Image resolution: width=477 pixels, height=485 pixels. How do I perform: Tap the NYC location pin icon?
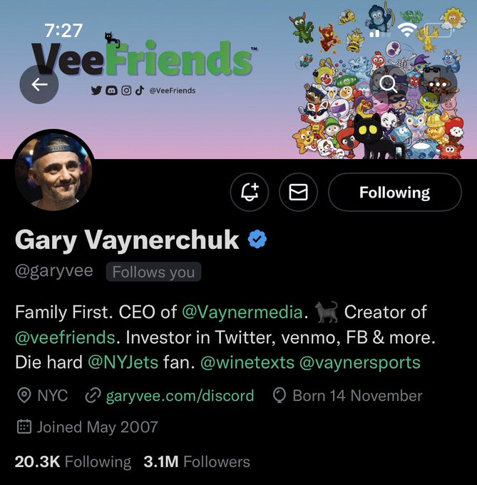(24, 395)
